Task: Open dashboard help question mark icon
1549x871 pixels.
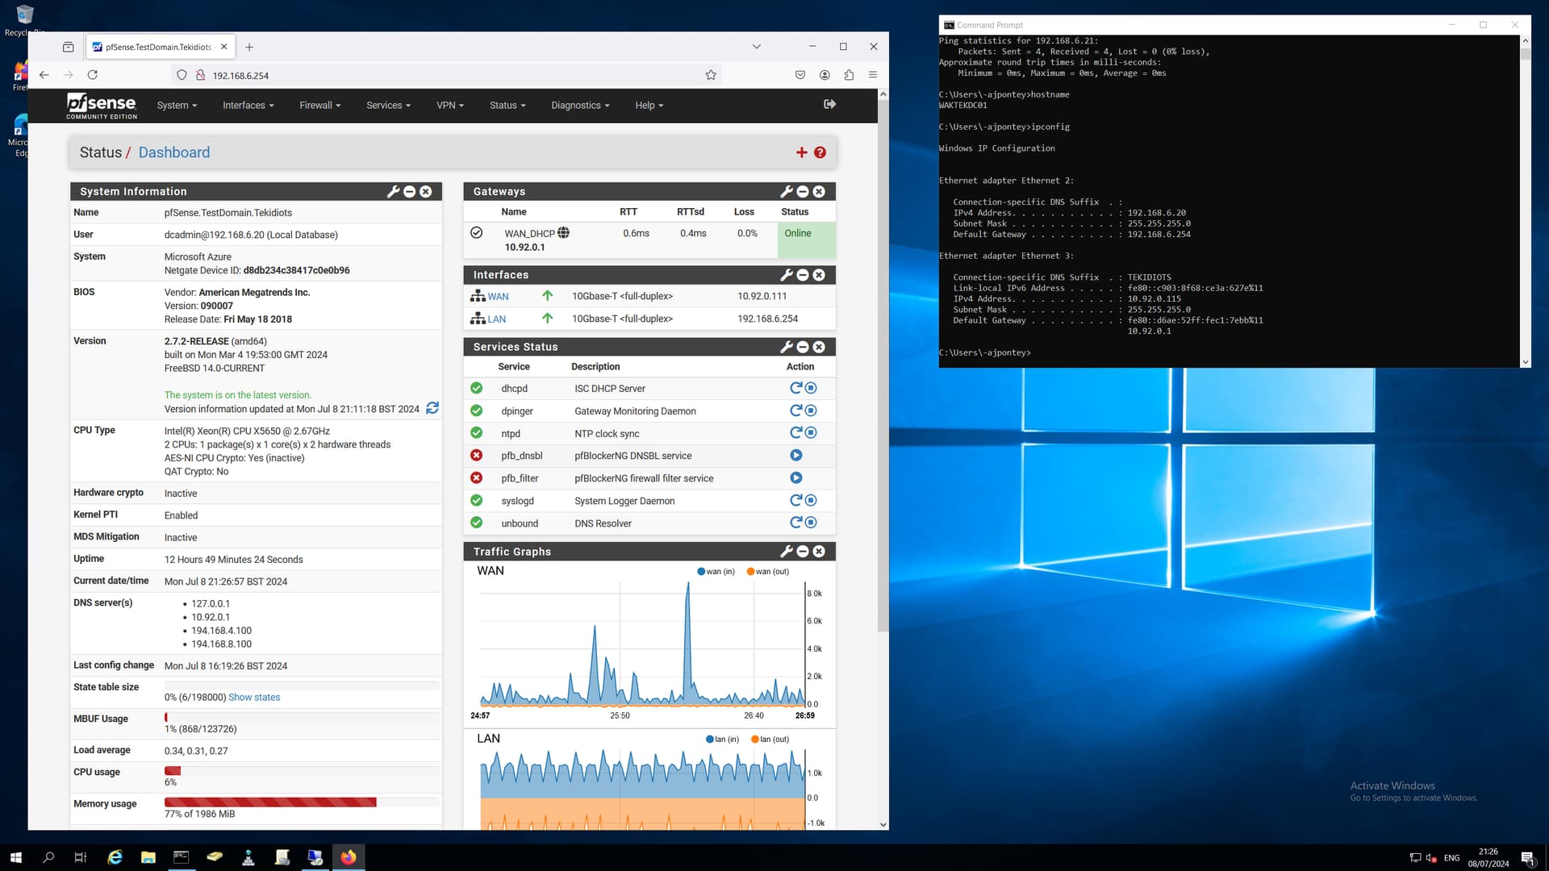Action: click(x=820, y=152)
